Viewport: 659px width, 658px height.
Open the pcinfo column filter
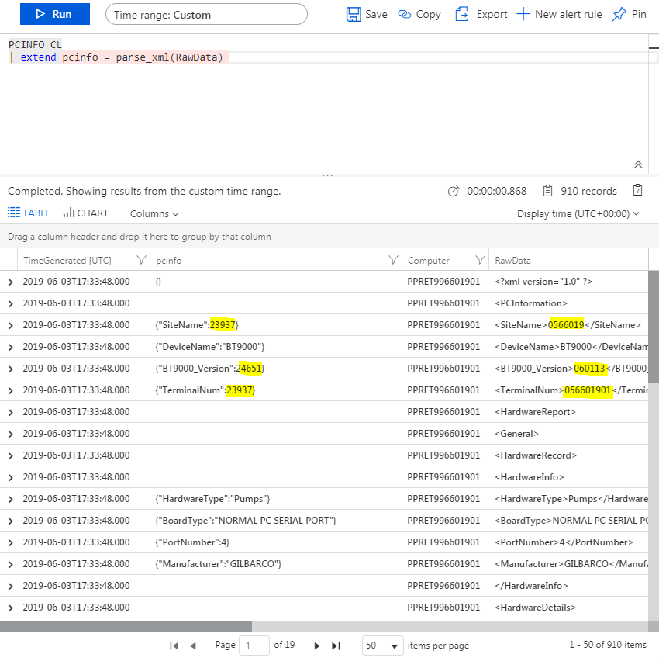pos(394,259)
